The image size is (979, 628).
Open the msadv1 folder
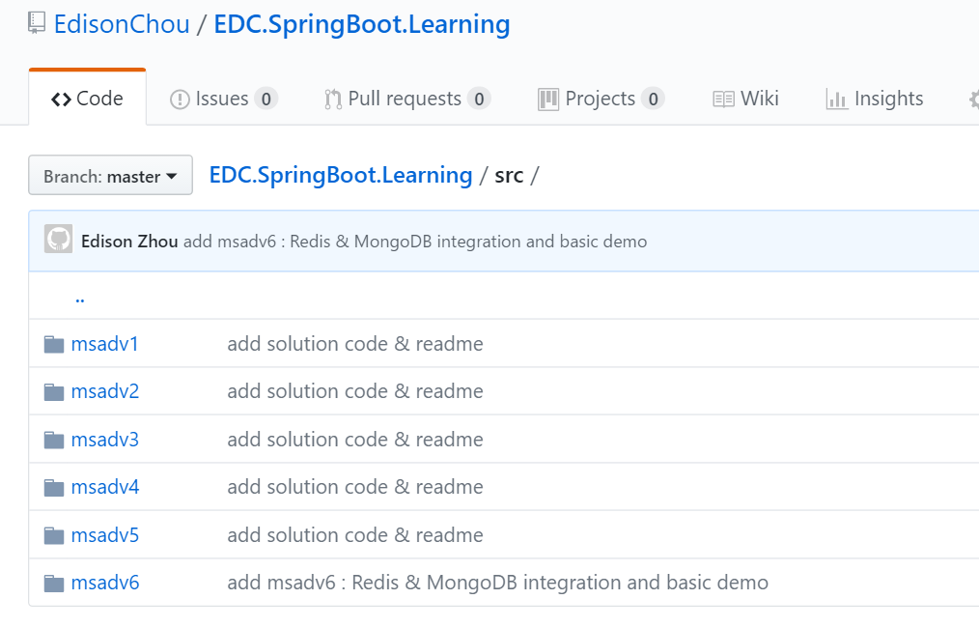coord(105,344)
